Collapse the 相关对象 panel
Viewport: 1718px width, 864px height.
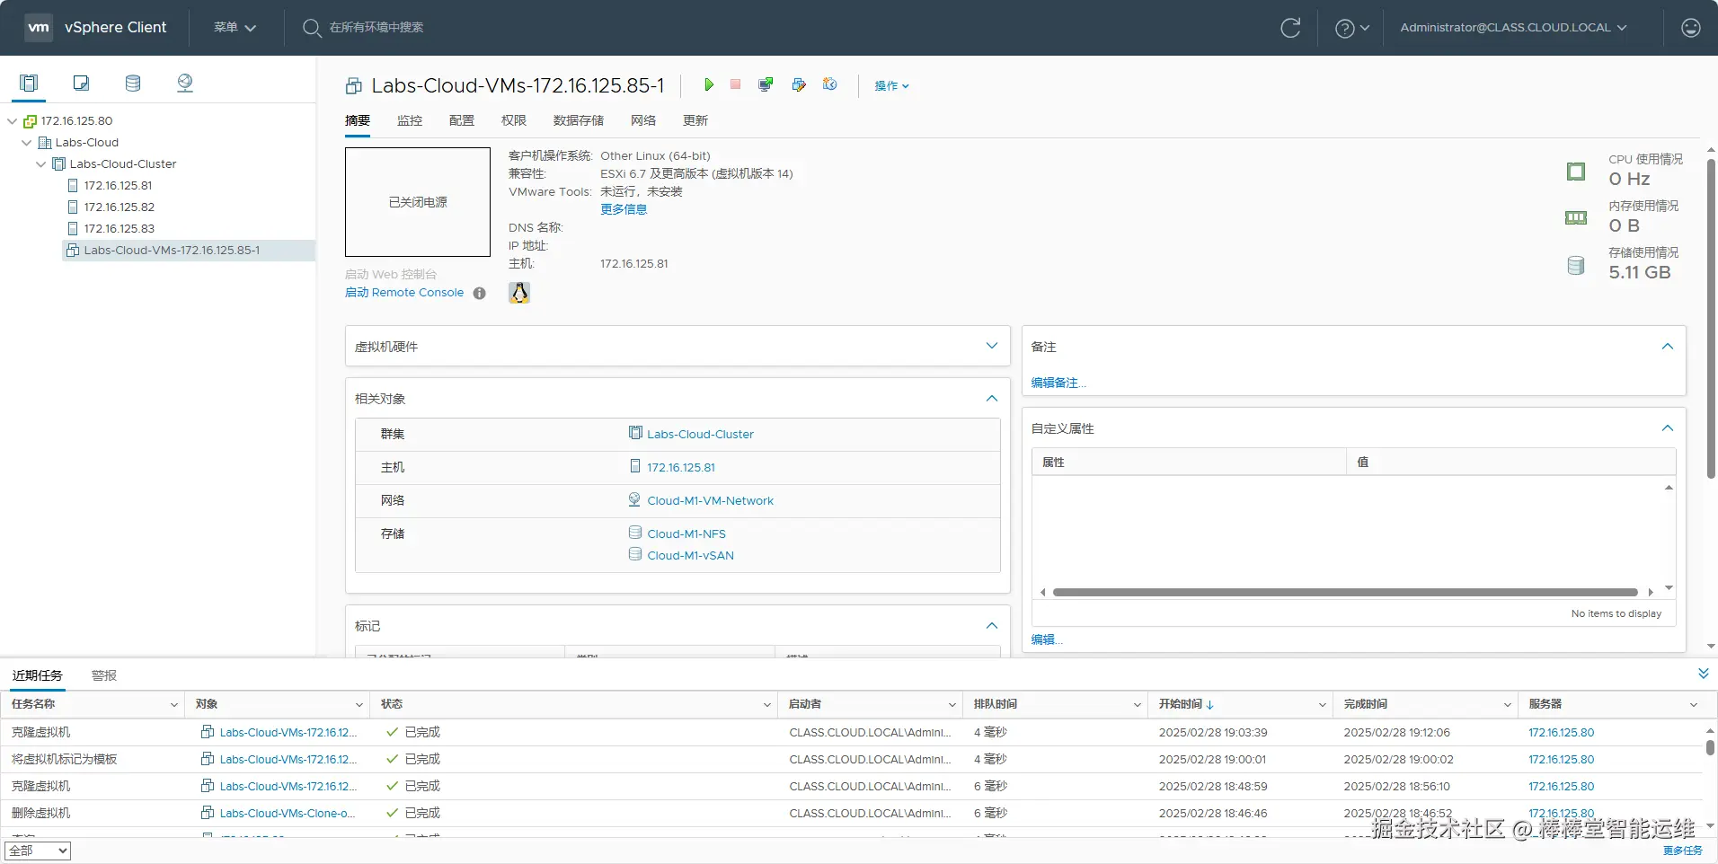tap(992, 398)
